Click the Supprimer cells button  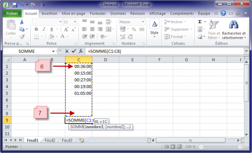point(178,29)
